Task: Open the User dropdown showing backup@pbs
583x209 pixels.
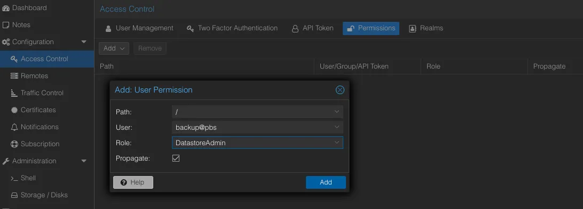Action: (x=336, y=127)
